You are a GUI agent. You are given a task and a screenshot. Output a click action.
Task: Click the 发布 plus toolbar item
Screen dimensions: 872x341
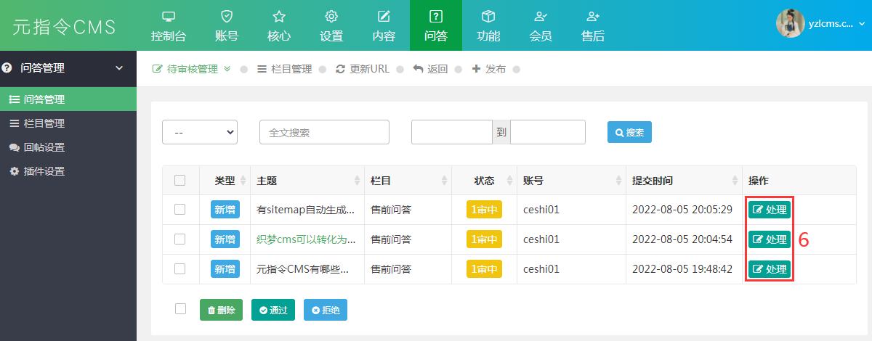pos(489,69)
